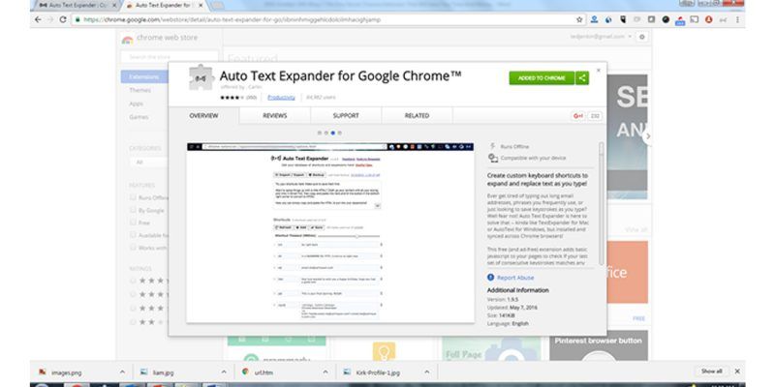Toggle the Works with checkbox
The width and height of the screenshot is (775, 387).
[x=133, y=248]
